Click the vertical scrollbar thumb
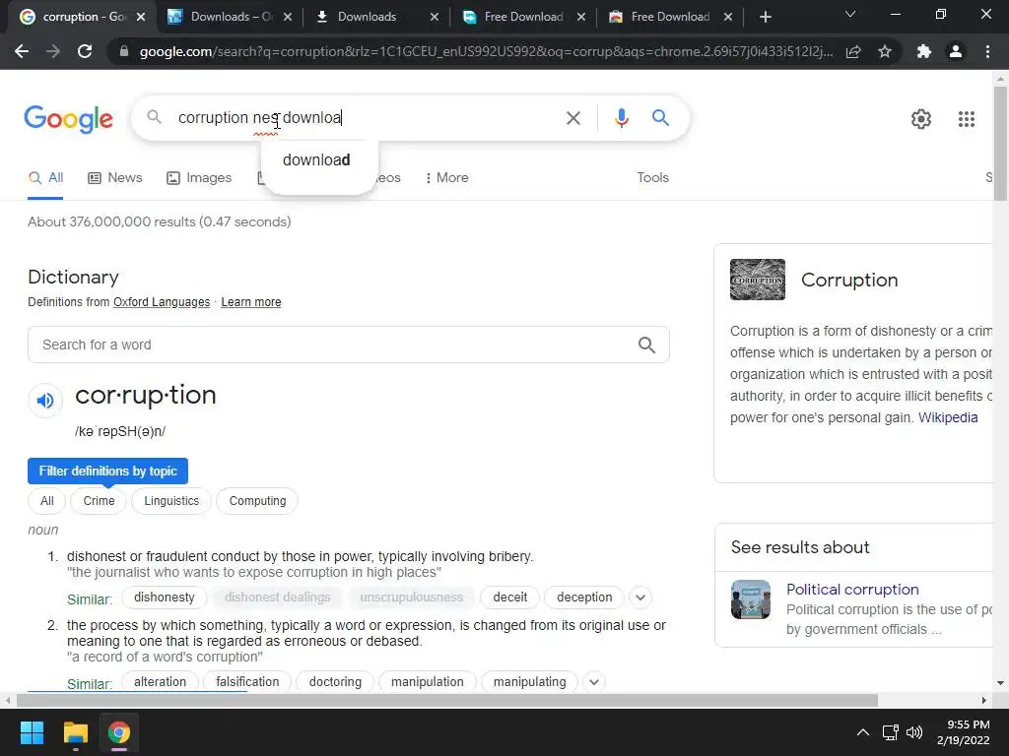The height and width of the screenshot is (756, 1009). pyautogui.click(x=1000, y=145)
